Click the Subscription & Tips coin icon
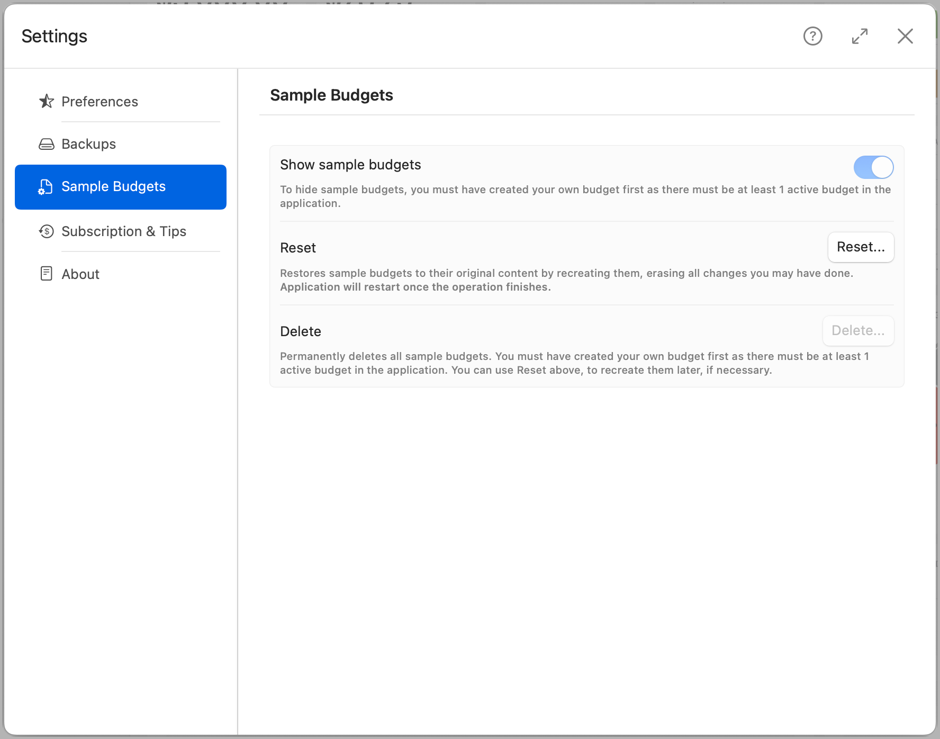This screenshot has height=739, width=940. [47, 231]
